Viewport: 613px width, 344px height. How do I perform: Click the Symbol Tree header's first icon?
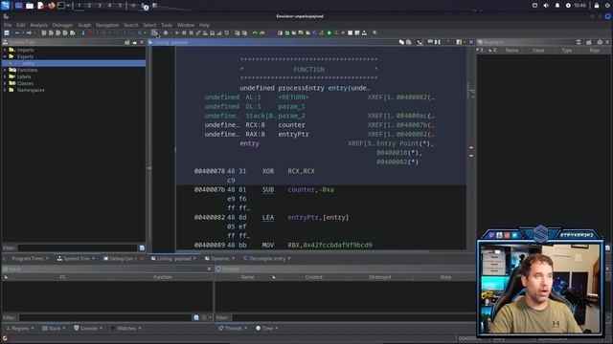click(126, 42)
